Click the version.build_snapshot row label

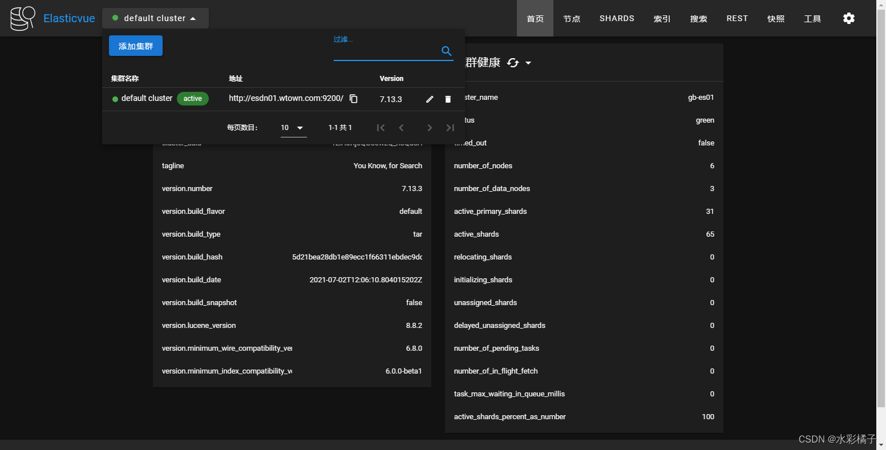pyautogui.click(x=199, y=302)
